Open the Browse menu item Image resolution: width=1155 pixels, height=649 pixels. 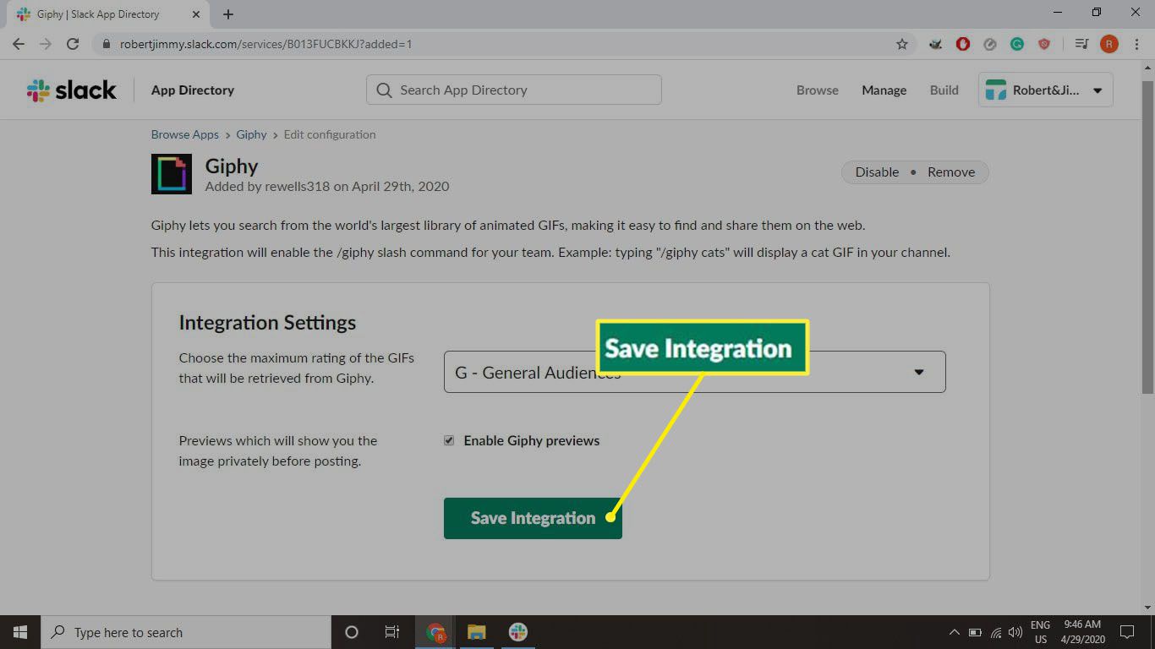coord(818,90)
